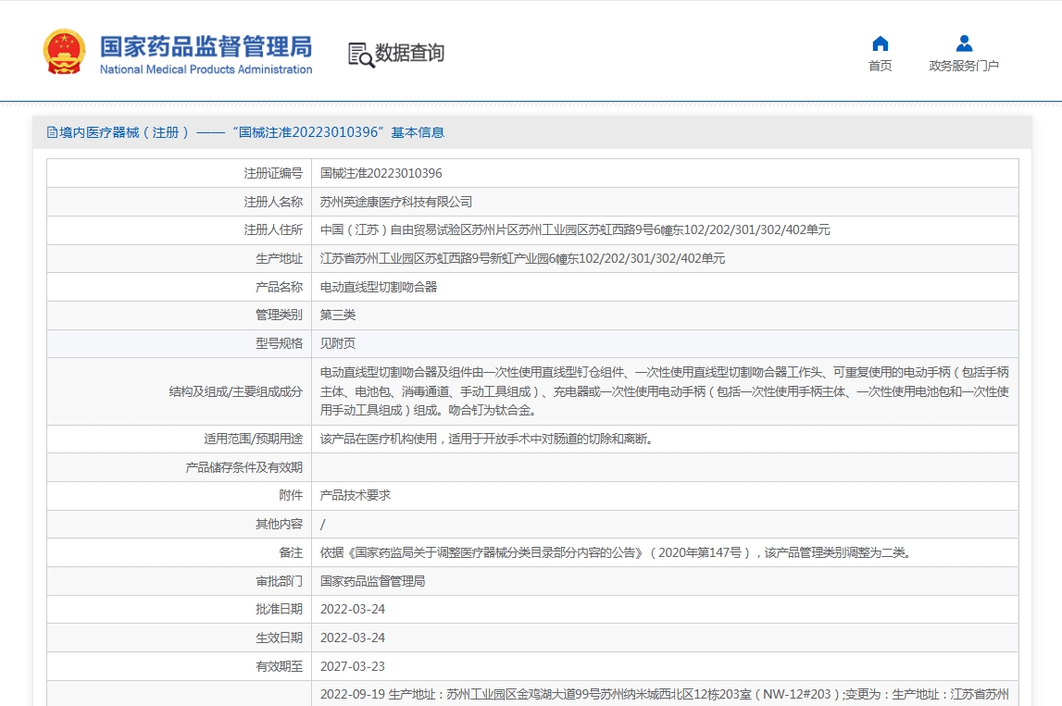Click 国家药品监督管理局 in 审批部门 row
1062x706 pixels.
(x=372, y=581)
